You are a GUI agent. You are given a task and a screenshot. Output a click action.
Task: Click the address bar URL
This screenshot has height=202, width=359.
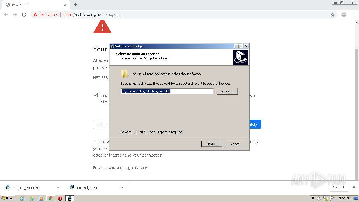(93, 15)
